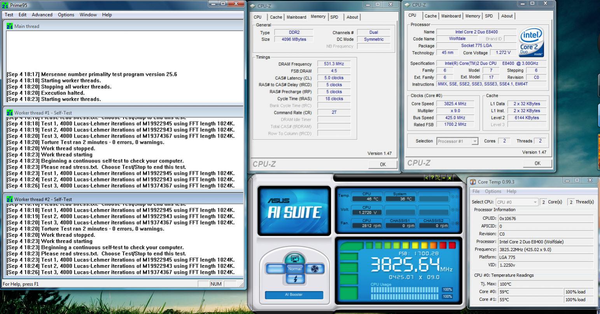Click the Core Temp Frequency value field
This screenshot has height=314, width=600.
pos(547,249)
